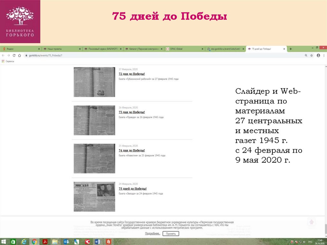Screen dimensions: 327x245
Task: Click the Windows Start button
Action: 4,241
